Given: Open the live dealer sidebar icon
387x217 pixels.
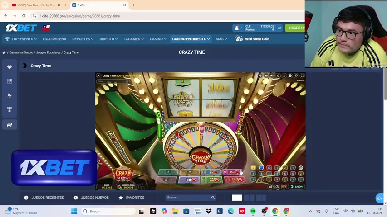Looking at the screenshot, I should pyautogui.click(x=10, y=125).
